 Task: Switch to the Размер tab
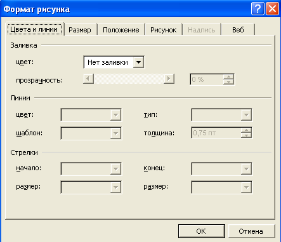pos(80,30)
